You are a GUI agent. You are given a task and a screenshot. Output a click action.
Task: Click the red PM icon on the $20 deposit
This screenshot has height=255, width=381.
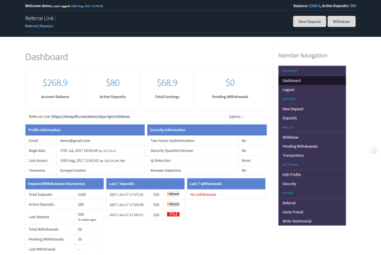(x=173, y=215)
